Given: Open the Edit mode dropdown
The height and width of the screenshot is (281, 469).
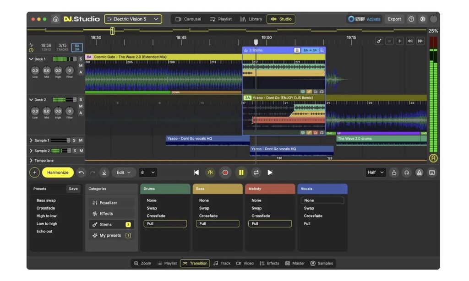Looking at the screenshot, I should tap(123, 173).
